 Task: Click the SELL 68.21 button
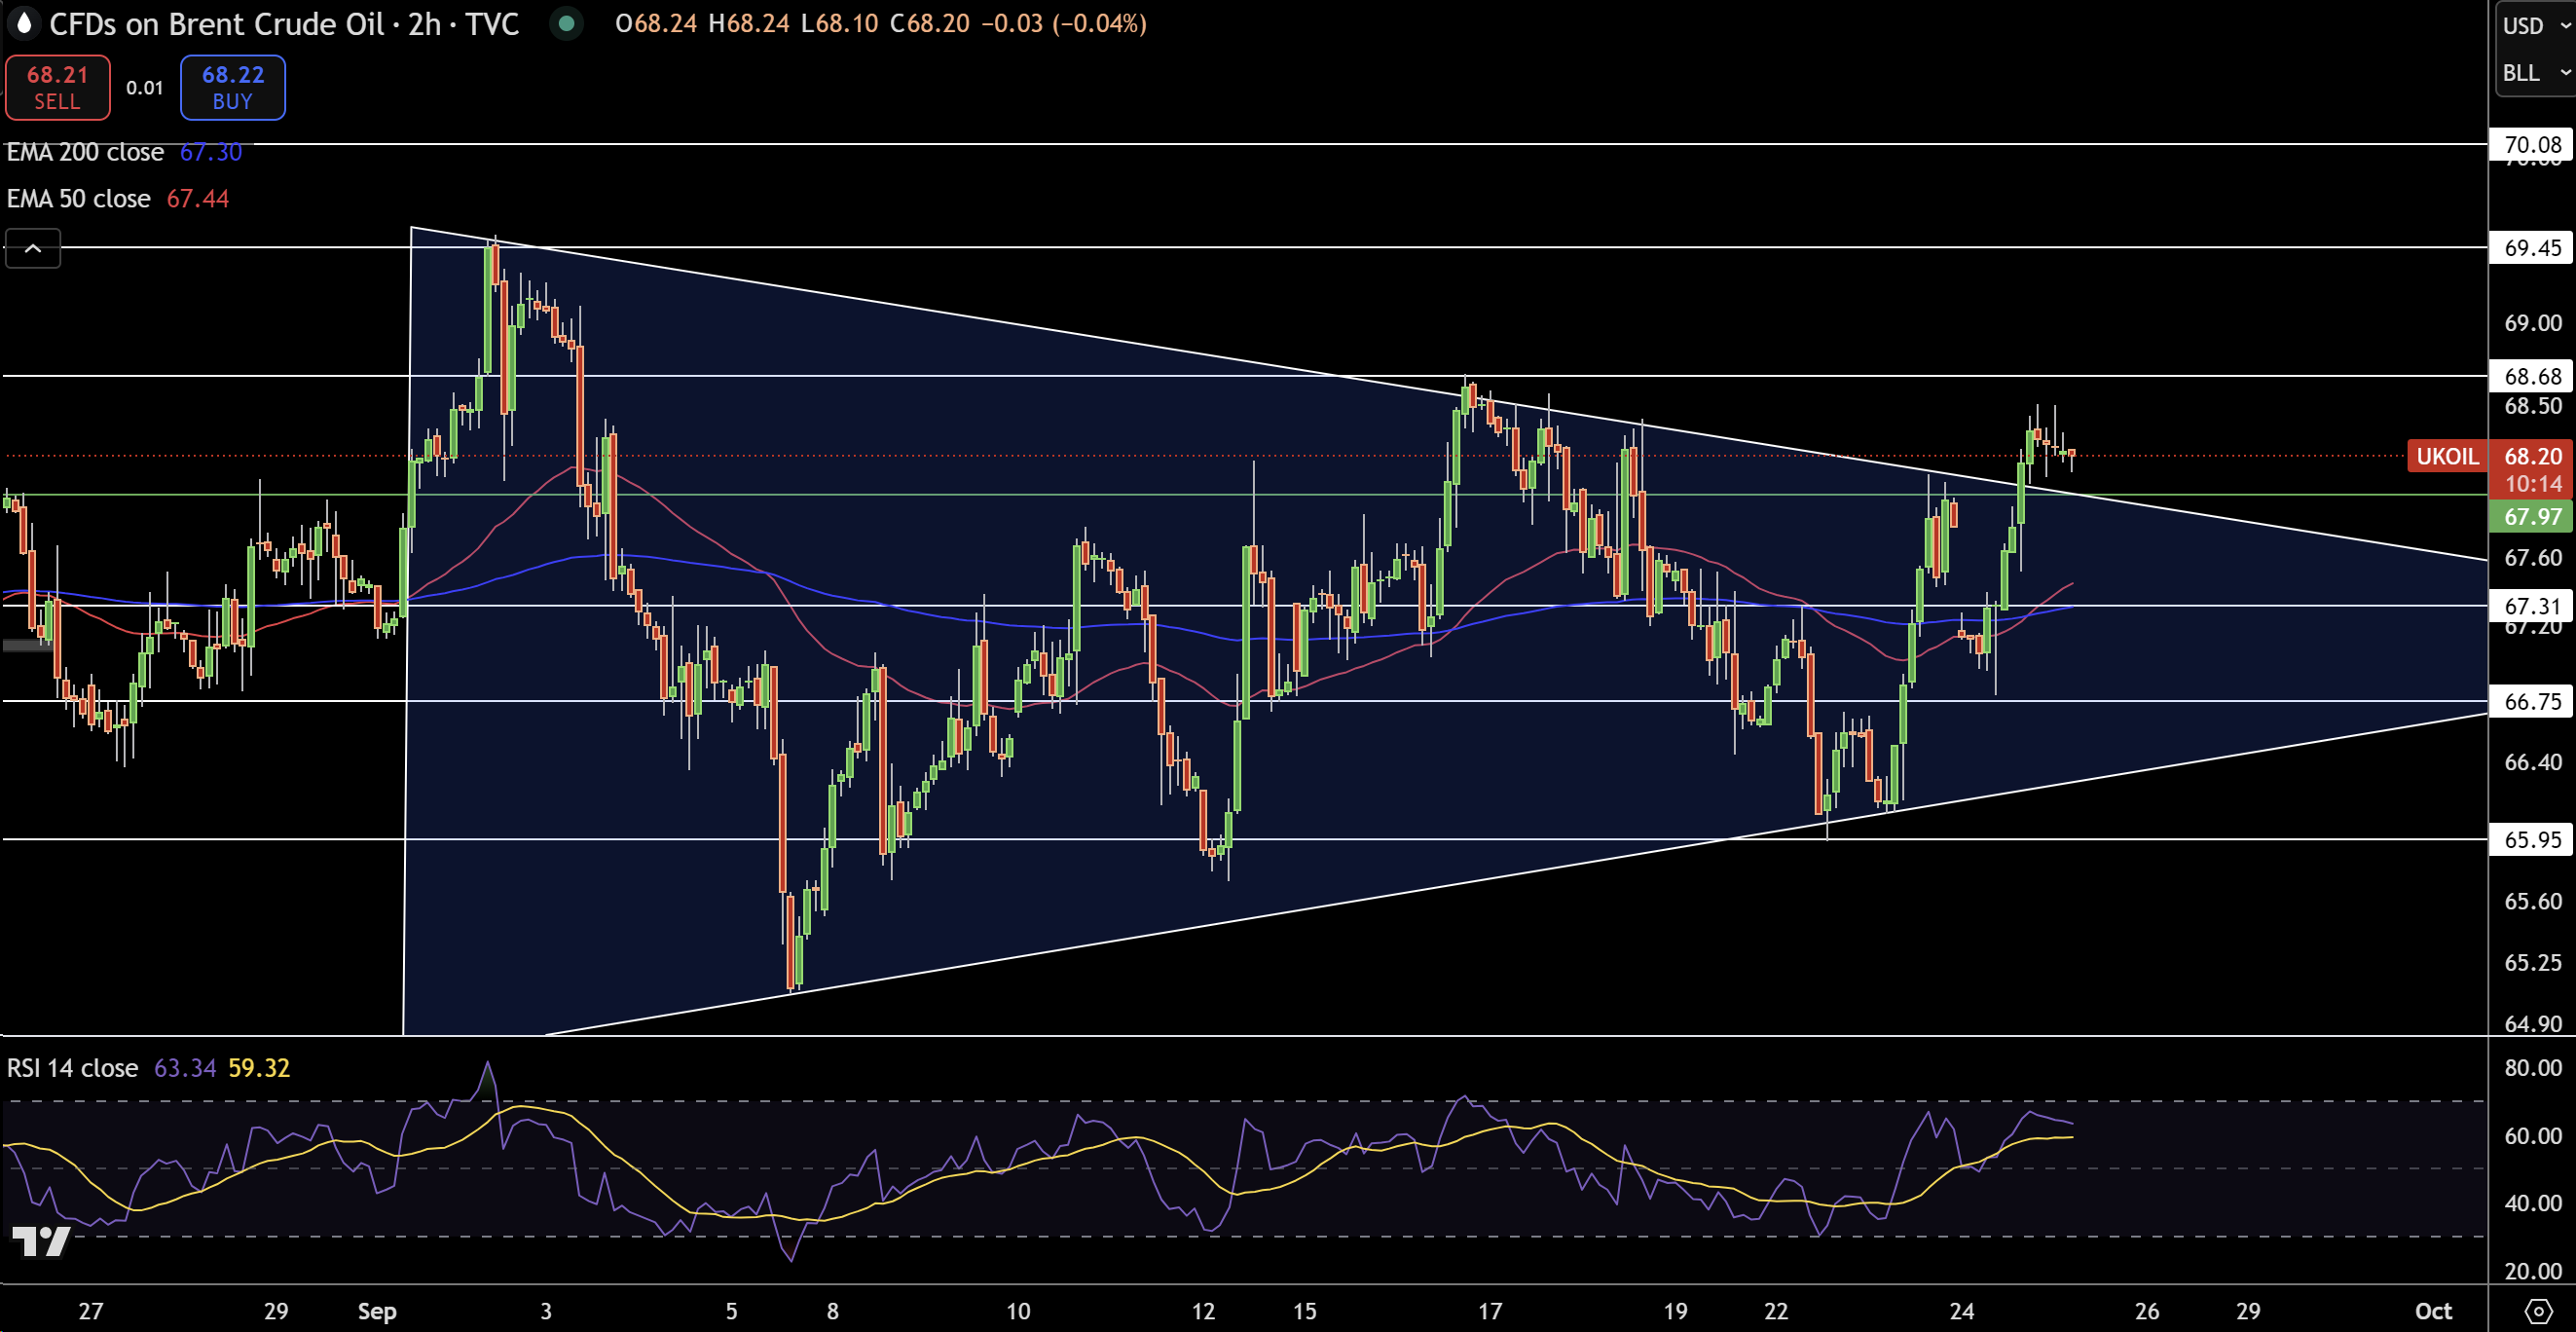point(57,87)
